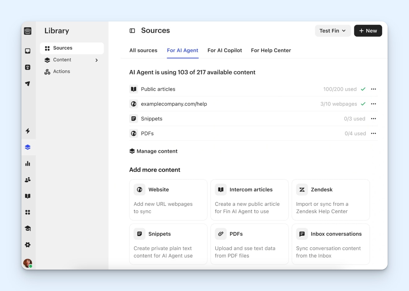Switch to the All sources tab
This screenshot has width=409, height=291.
point(143,50)
